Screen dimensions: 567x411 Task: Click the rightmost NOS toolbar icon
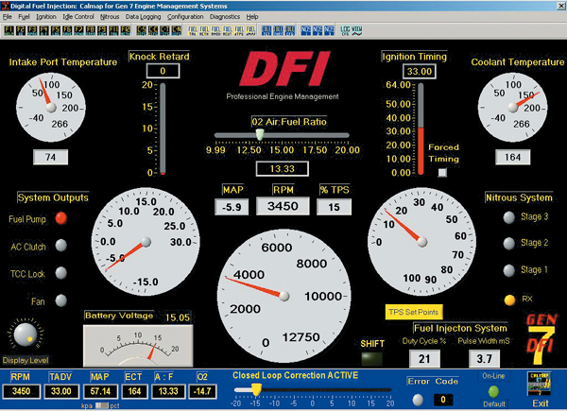(x=329, y=30)
